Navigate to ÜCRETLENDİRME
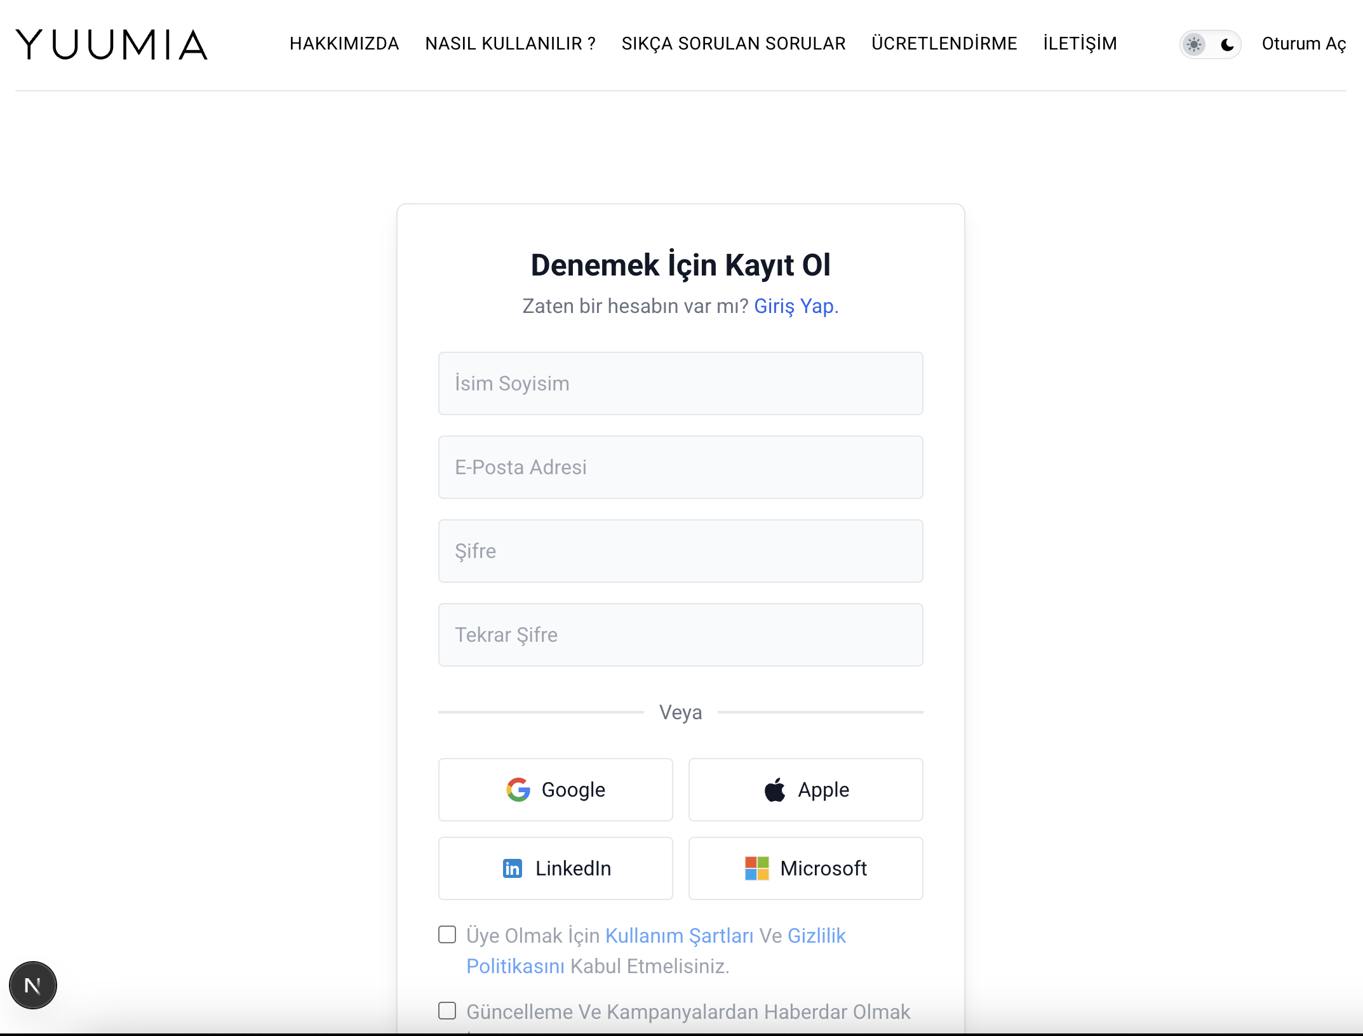 pyautogui.click(x=944, y=43)
